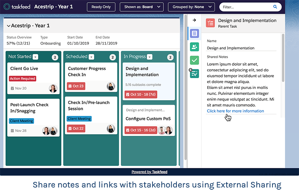
Task: Click the Client Meeting tag on Pre-launch card
Action: (x=79, y=118)
